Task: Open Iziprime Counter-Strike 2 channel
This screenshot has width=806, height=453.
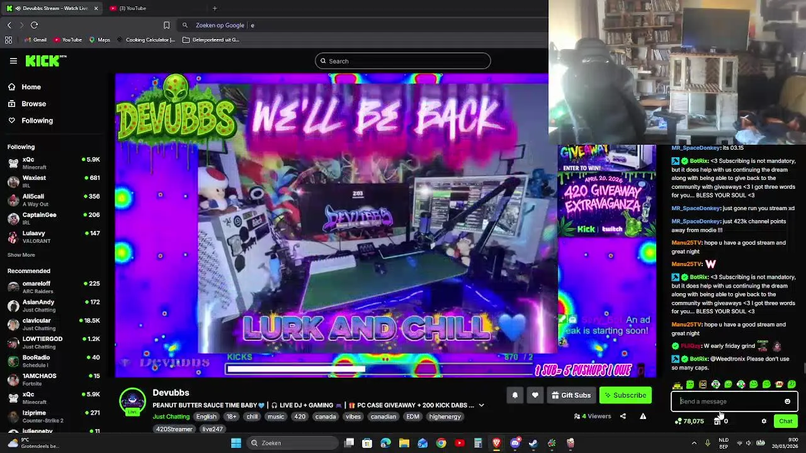Action: (54, 416)
